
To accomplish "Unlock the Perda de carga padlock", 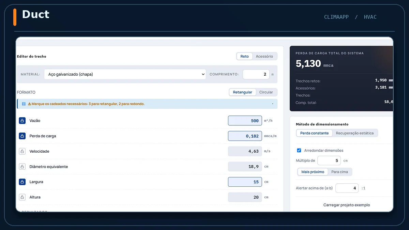I will click(x=22, y=136).
